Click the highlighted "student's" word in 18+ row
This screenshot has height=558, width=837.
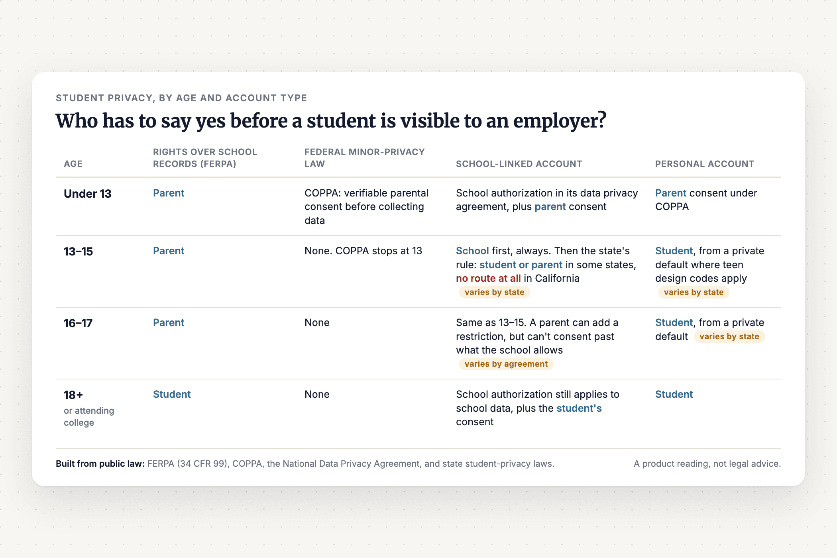[x=579, y=409]
